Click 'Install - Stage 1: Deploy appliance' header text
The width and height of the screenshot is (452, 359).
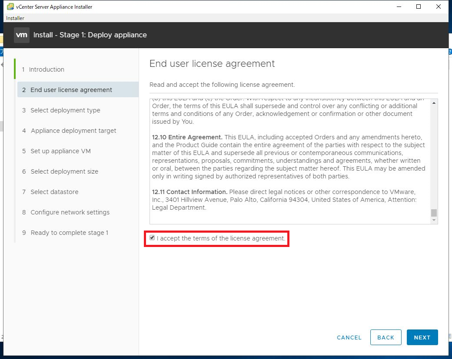click(90, 35)
